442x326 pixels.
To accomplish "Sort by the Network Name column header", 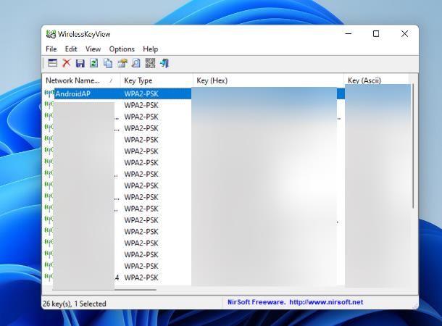I will (81, 80).
